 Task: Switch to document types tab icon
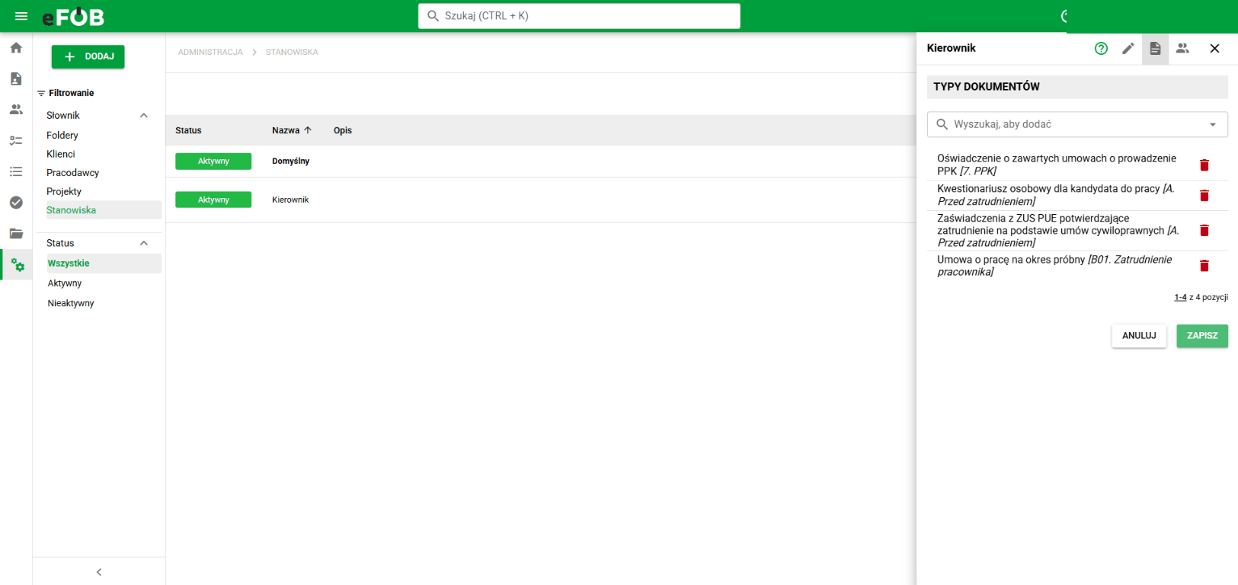1155,48
